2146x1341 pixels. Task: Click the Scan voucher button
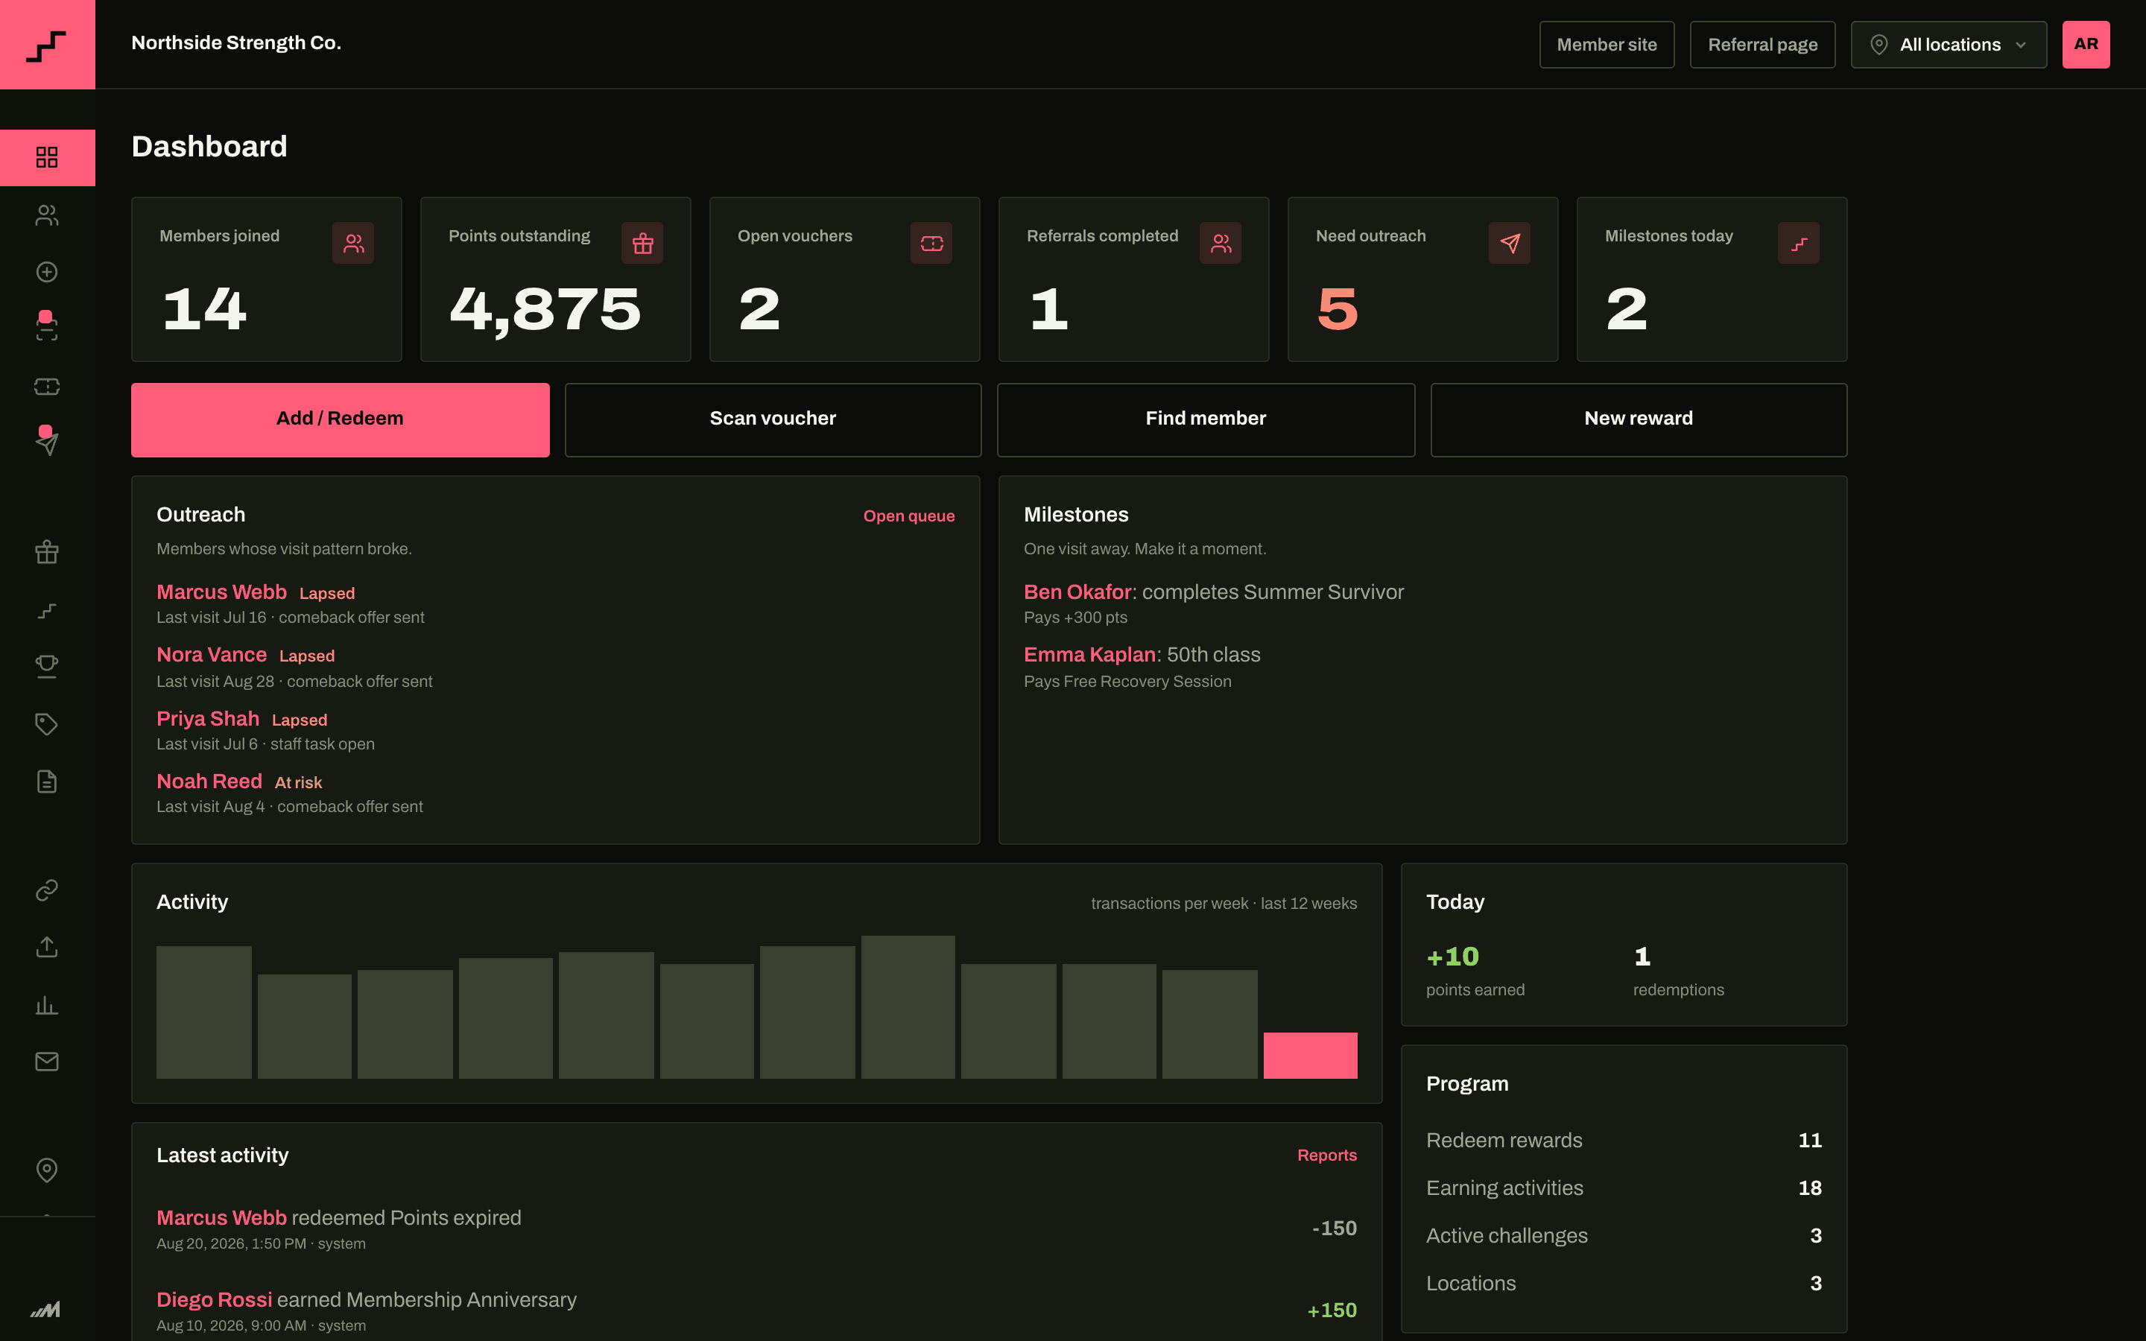click(x=773, y=419)
